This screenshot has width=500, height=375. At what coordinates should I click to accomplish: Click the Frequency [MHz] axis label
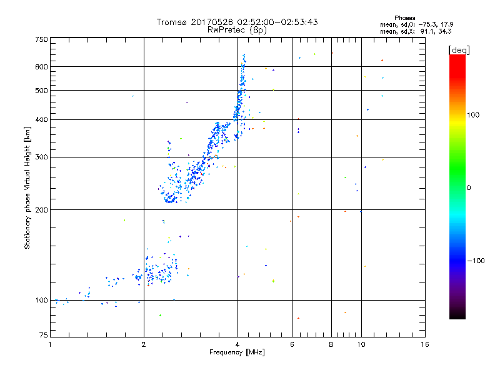click(237, 352)
